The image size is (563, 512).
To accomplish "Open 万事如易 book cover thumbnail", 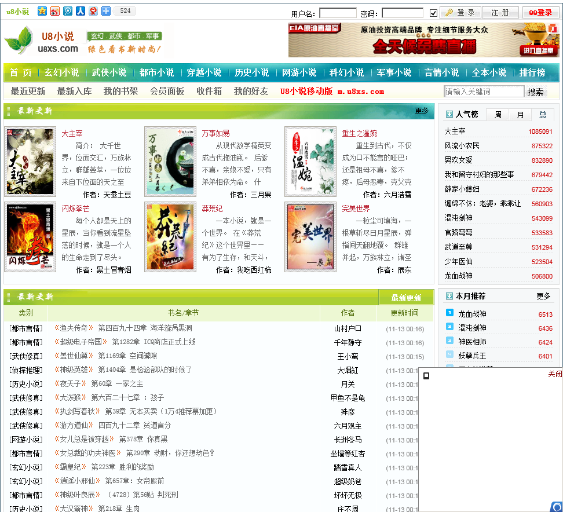I will (x=170, y=162).
